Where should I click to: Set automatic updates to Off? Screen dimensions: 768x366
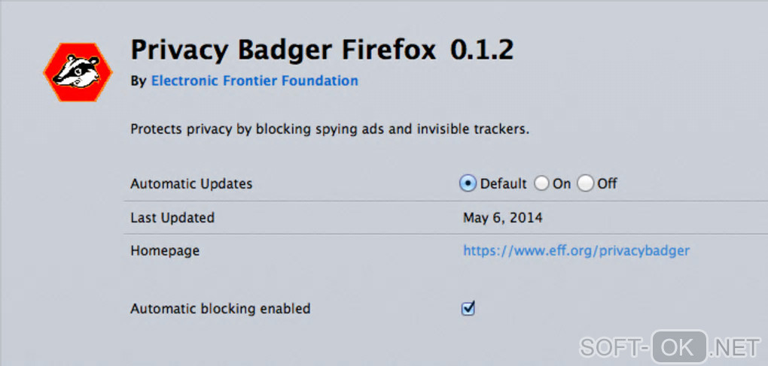[586, 183]
